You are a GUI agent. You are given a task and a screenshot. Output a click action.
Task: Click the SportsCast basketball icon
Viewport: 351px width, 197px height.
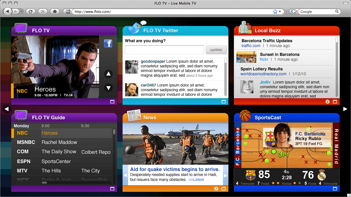pyautogui.click(x=245, y=115)
